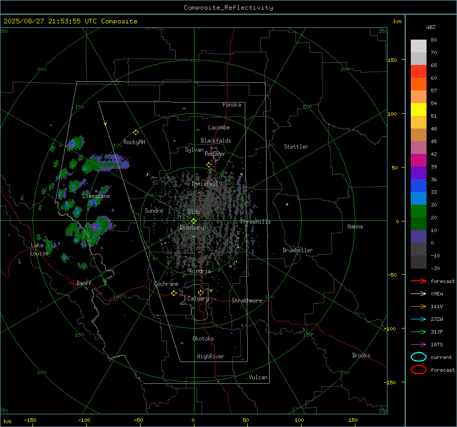Click the RockyMH label
This screenshot has width=457, height=427.
pos(134,142)
